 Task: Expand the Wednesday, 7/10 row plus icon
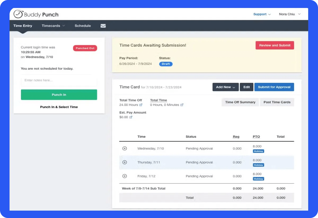click(x=125, y=148)
